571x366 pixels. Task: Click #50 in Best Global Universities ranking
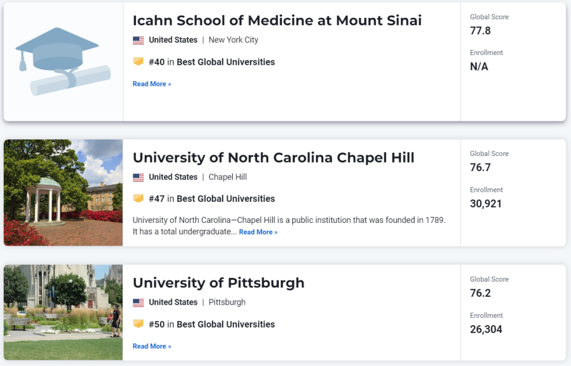tap(211, 324)
